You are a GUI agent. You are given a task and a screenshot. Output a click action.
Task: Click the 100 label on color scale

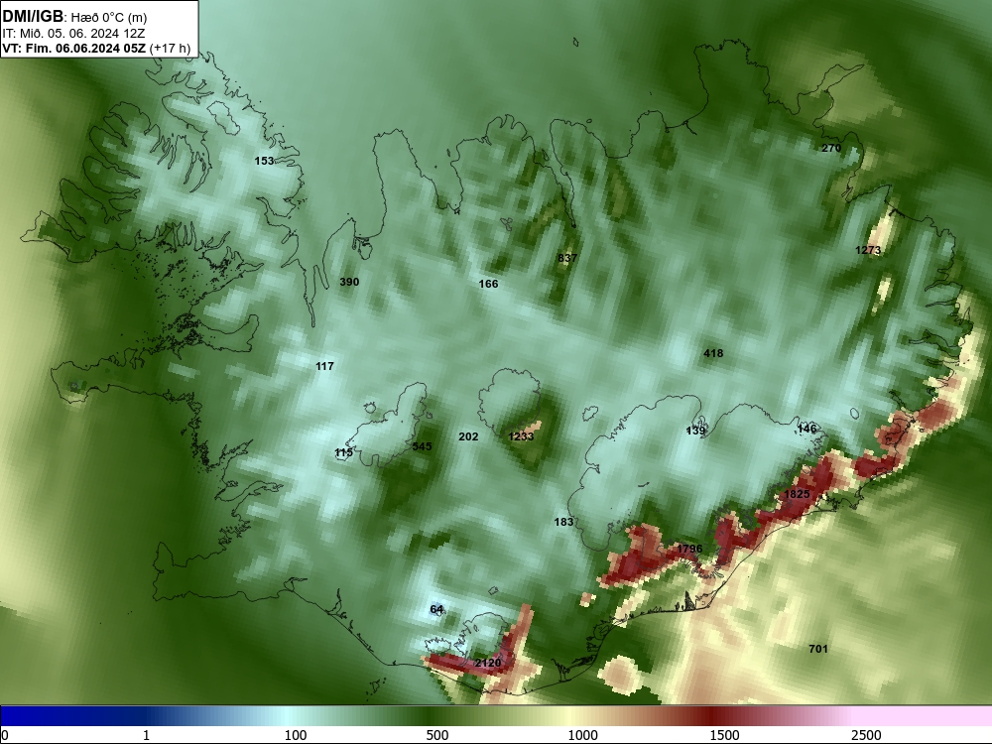click(x=296, y=735)
